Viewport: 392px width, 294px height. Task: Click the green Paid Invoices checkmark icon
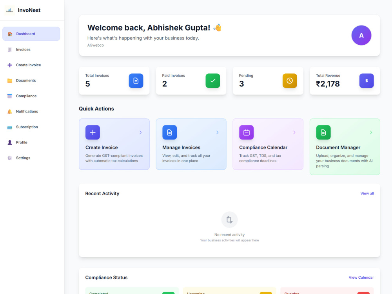tap(213, 81)
